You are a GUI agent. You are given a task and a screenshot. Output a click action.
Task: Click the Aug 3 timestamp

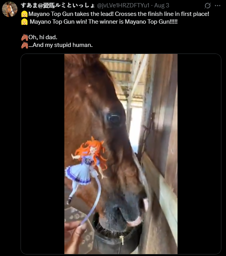162,5
